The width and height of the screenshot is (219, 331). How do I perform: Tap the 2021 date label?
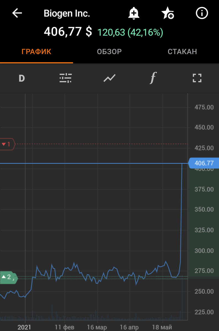pos(25,327)
